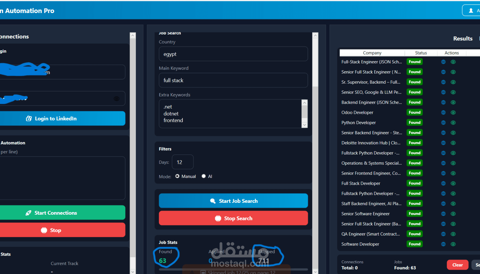
Task: Click the Days filter input
Action: pyautogui.click(x=183, y=162)
